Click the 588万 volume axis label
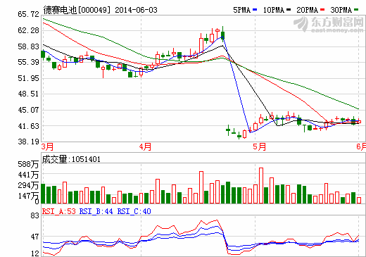This screenshot has height=257, width=366. pos(28,164)
